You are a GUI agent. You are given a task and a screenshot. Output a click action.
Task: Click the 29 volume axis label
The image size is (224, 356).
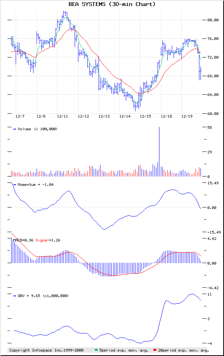pos(209,152)
